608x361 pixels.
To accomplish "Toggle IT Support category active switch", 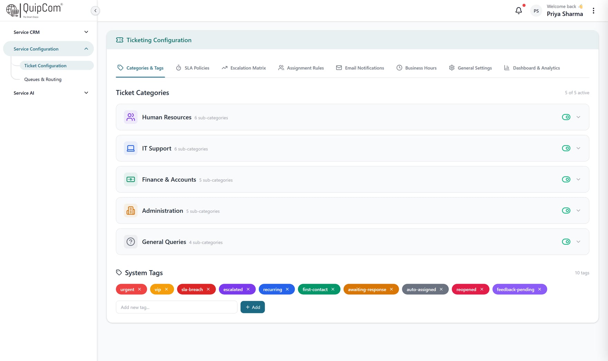I will pyautogui.click(x=566, y=148).
